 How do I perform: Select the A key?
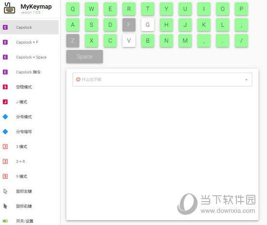pyautogui.click(x=73, y=25)
